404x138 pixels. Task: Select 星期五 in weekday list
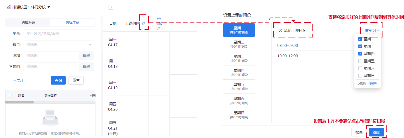(x=239, y=86)
